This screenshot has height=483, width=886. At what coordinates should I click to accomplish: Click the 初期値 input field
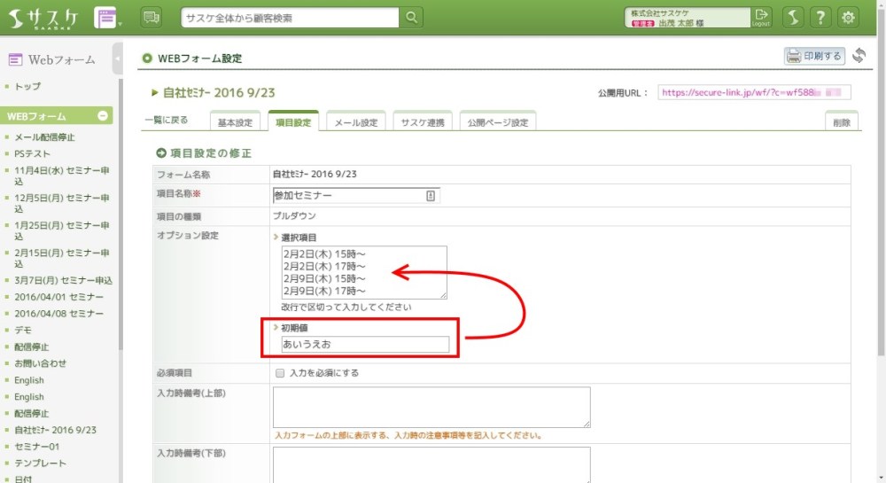(365, 344)
